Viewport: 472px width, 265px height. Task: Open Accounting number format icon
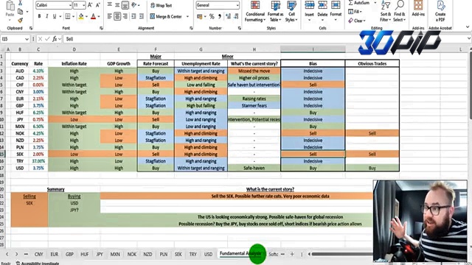pyautogui.click(x=199, y=16)
